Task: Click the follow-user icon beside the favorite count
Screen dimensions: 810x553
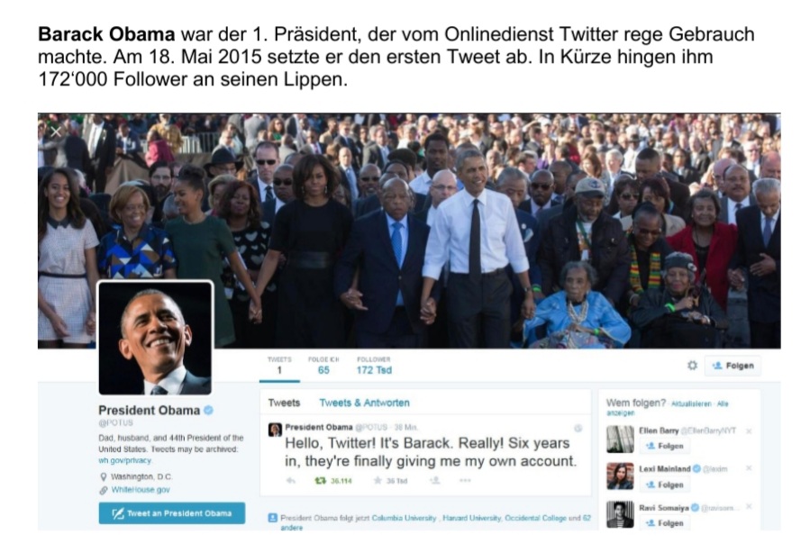Action: [x=435, y=481]
